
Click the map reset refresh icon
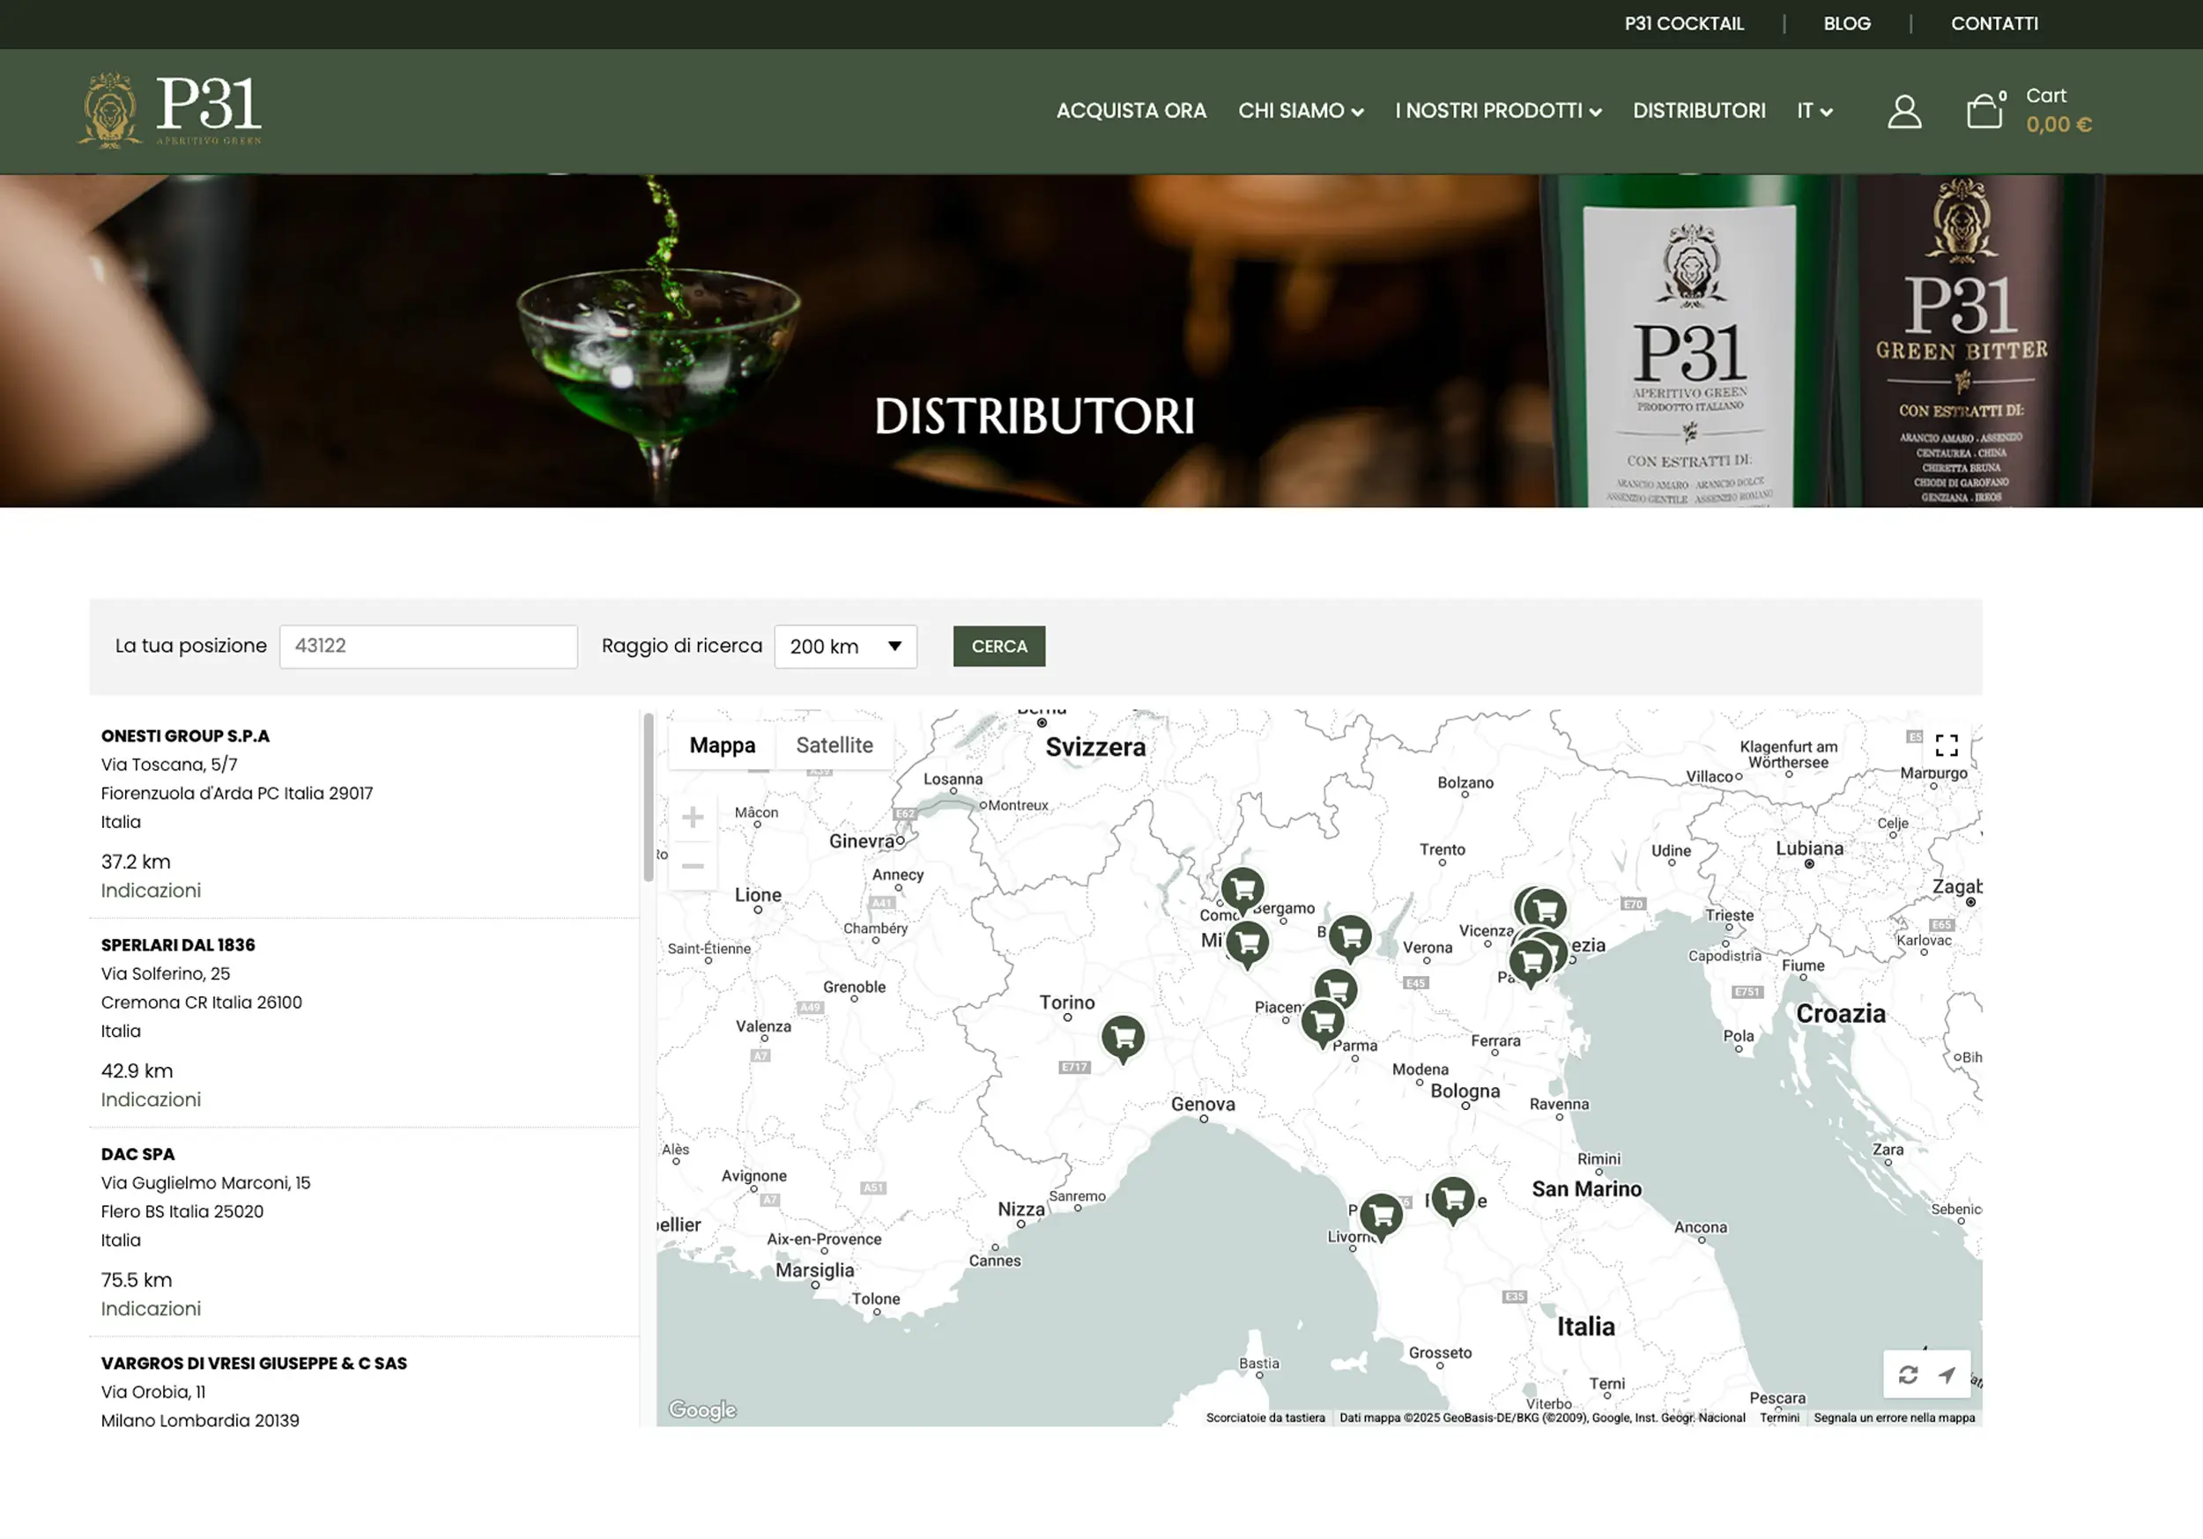pyautogui.click(x=1908, y=1375)
